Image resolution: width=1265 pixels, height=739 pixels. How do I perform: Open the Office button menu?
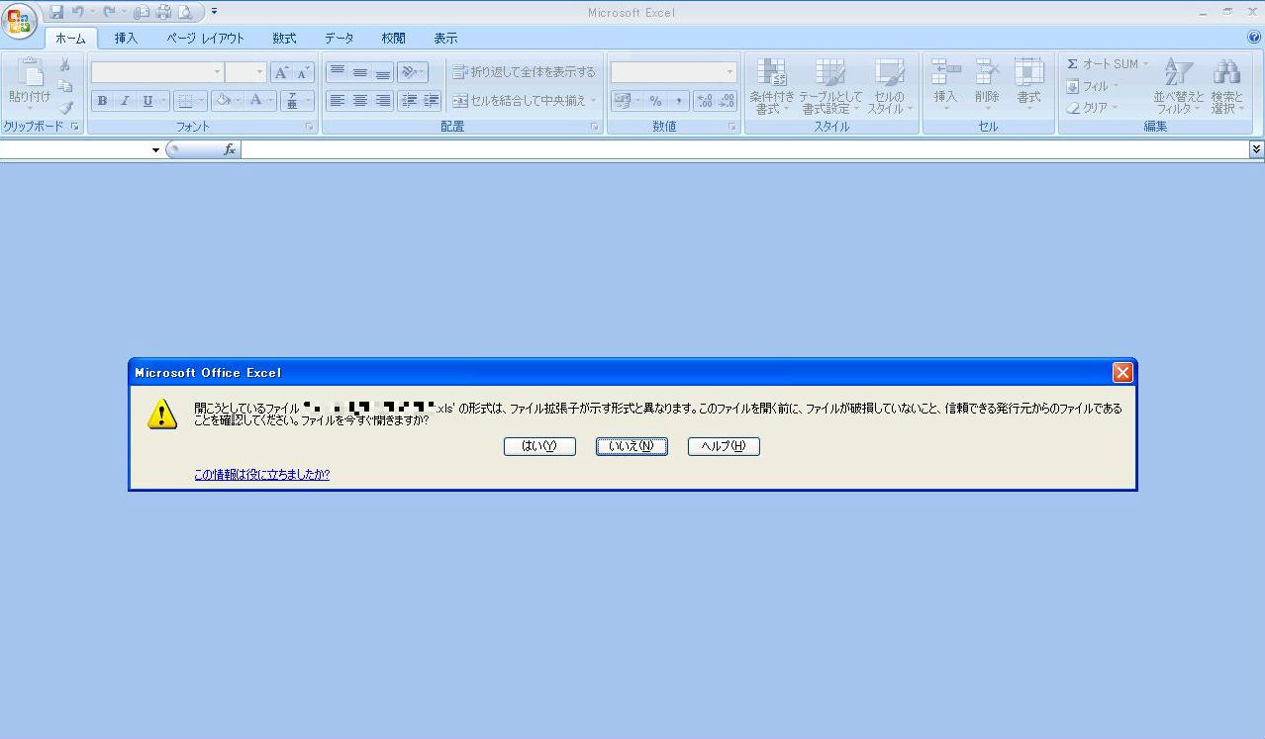coord(19,19)
